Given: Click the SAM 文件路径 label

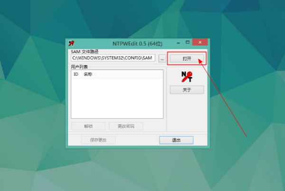Looking at the screenshot, I should [x=85, y=51].
